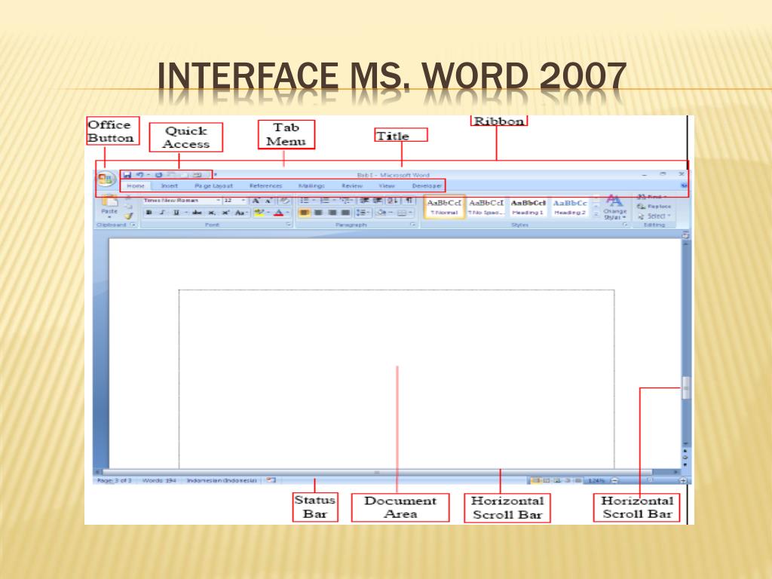Start a numbered list
This screenshot has width=772, height=579.
pyautogui.click(x=325, y=201)
